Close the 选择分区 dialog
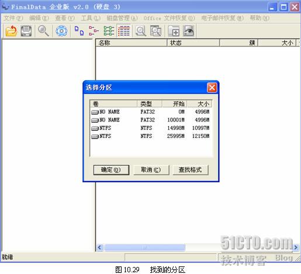The width and height of the screenshot is (301, 274). pos(212,88)
